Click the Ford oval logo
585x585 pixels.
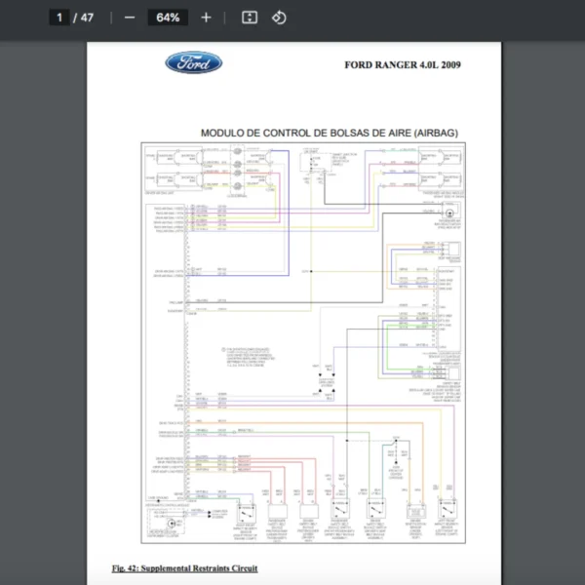193,63
